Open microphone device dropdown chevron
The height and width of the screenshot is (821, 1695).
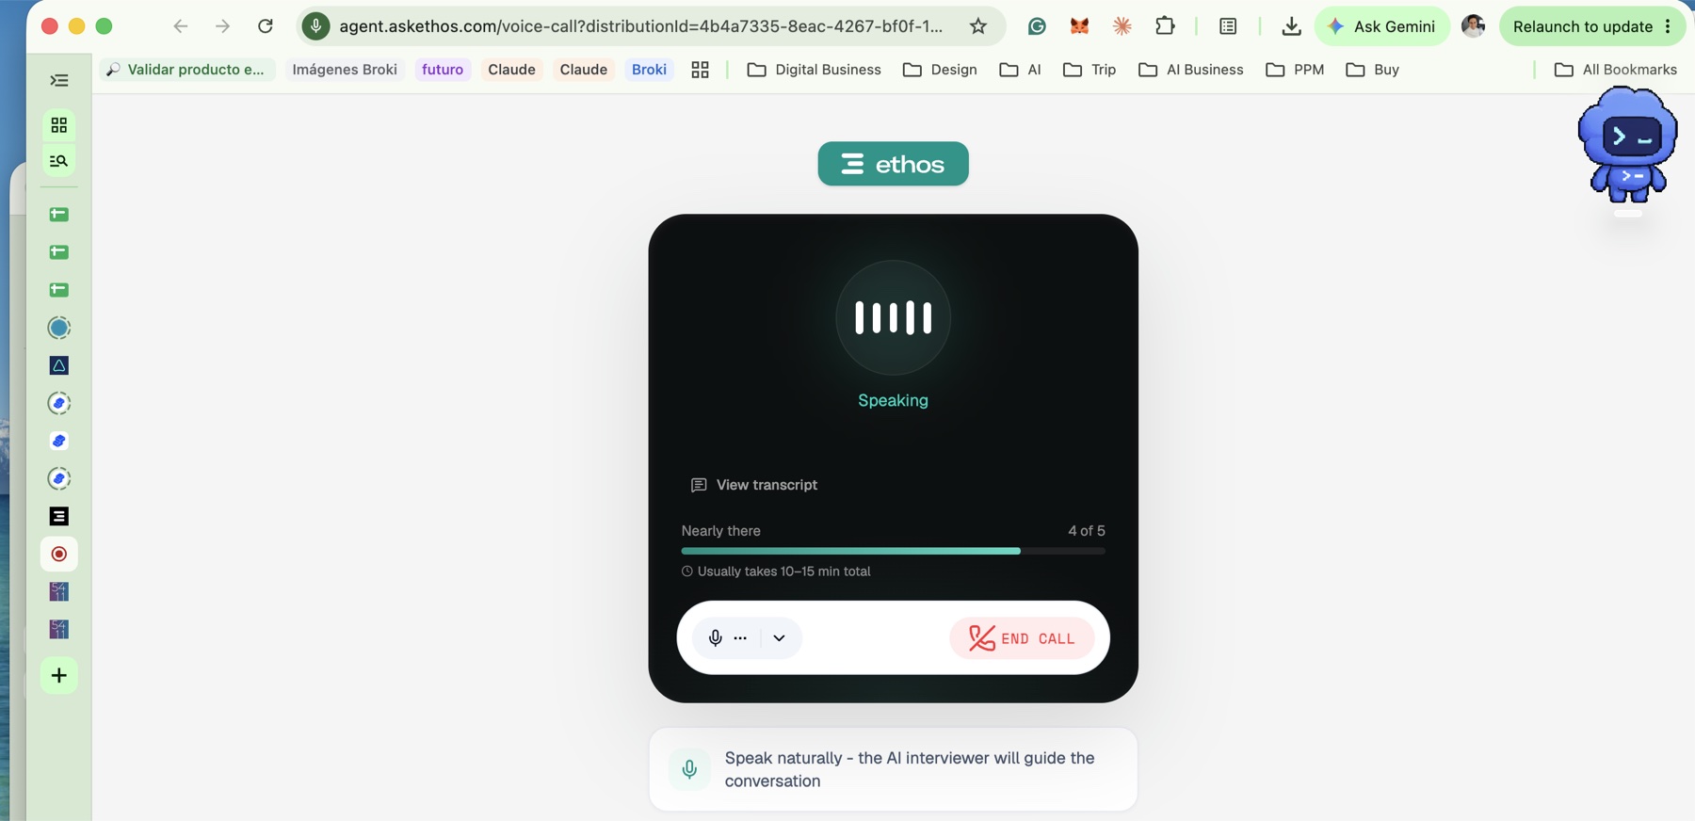coord(779,637)
